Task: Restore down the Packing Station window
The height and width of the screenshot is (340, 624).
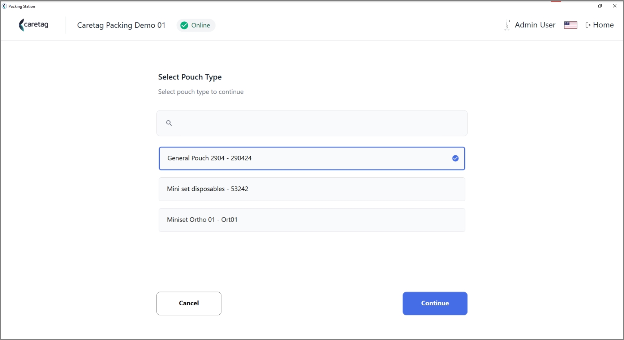Action: coord(600,6)
